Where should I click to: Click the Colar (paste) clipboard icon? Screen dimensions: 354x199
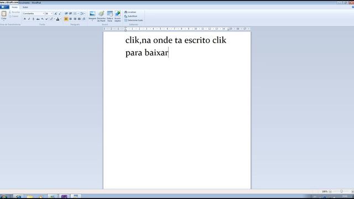tap(4, 14)
